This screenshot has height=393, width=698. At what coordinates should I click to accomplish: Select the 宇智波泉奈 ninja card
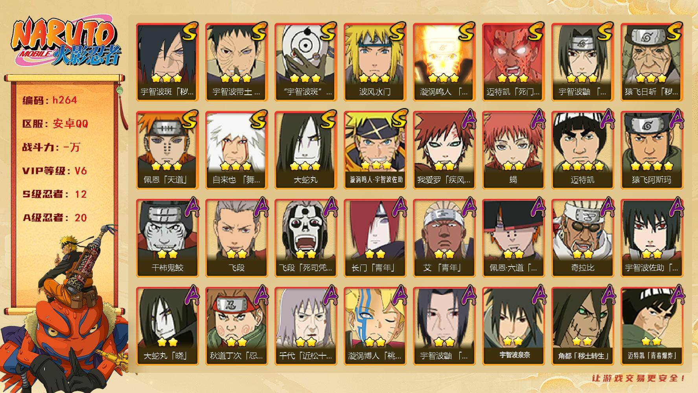pyautogui.click(x=513, y=326)
